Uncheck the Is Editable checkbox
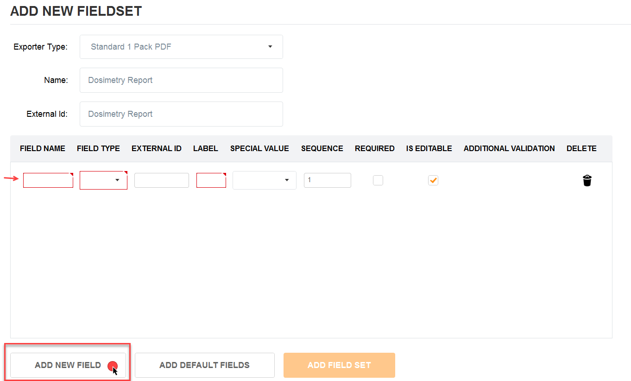This screenshot has width=631, height=381. [433, 180]
